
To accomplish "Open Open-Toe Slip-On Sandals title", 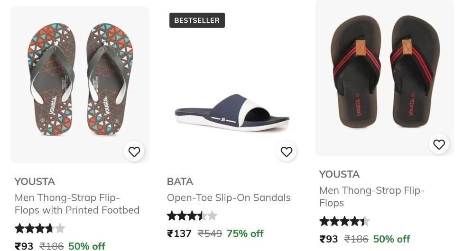I will click(x=229, y=197).
